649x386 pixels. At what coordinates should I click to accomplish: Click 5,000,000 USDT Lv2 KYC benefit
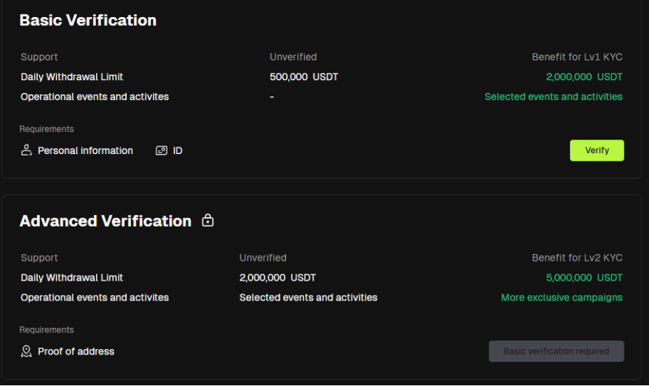point(584,277)
